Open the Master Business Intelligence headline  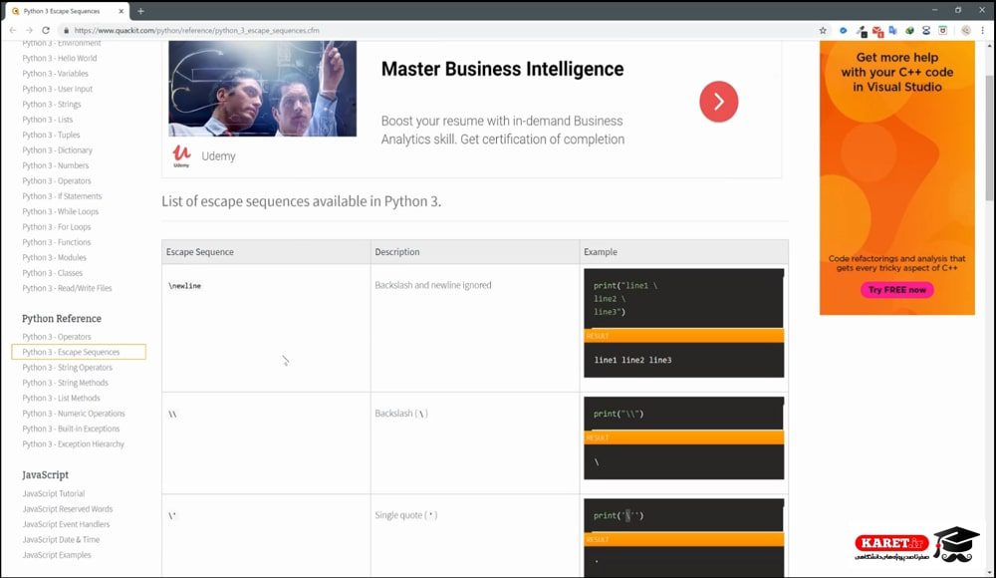tap(502, 69)
